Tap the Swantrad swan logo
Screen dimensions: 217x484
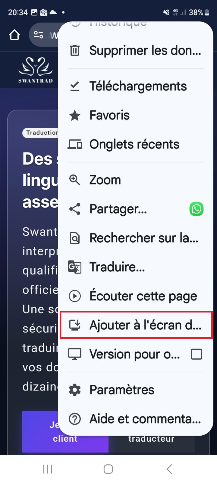point(36,70)
